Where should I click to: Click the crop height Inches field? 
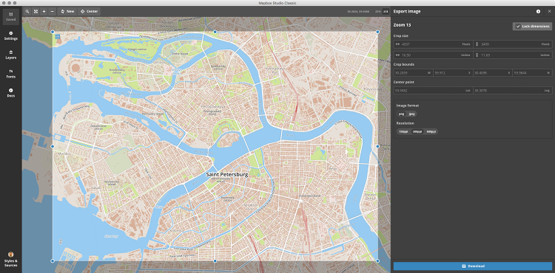click(x=513, y=55)
